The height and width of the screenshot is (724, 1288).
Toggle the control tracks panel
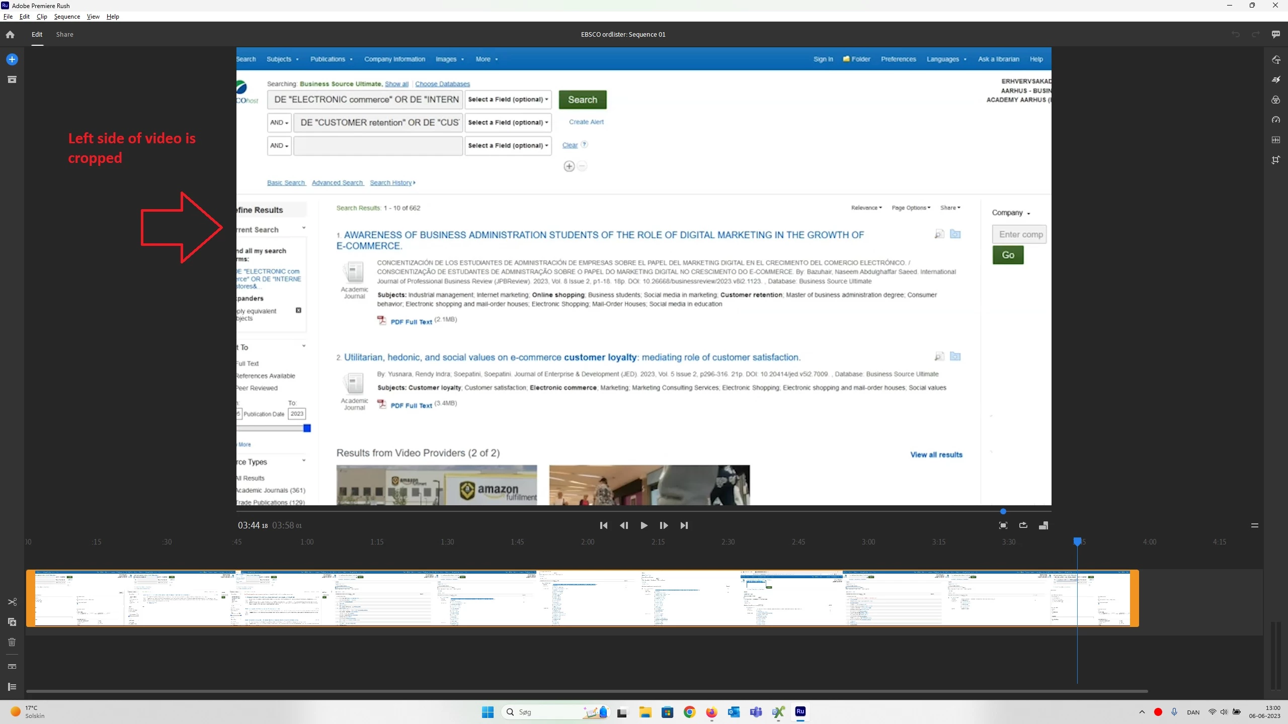[x=12, y=687]
